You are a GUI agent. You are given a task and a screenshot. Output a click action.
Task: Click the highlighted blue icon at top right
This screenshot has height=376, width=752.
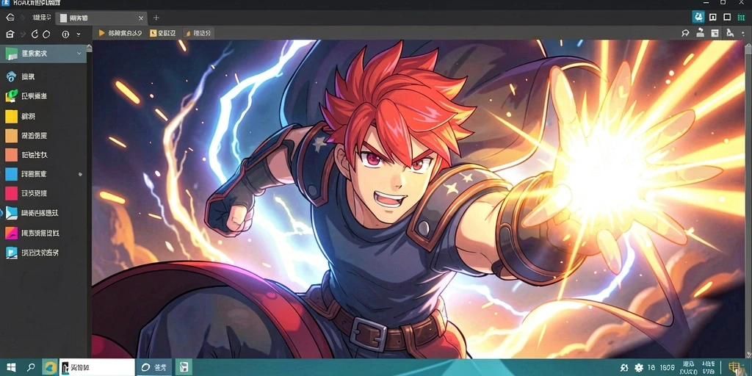pos(699,18)
